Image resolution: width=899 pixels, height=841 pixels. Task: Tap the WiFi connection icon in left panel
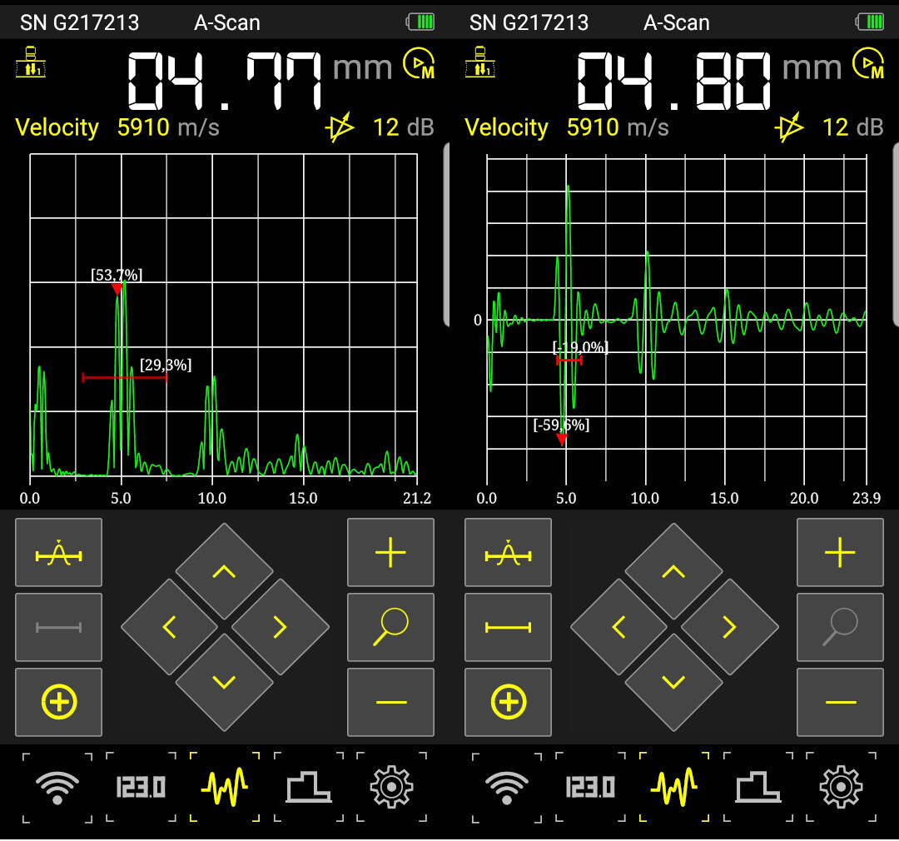coord(57,787)
